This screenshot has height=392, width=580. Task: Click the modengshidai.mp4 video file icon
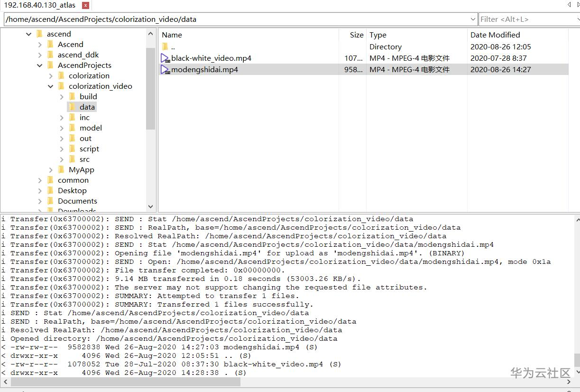click(165, 69)
